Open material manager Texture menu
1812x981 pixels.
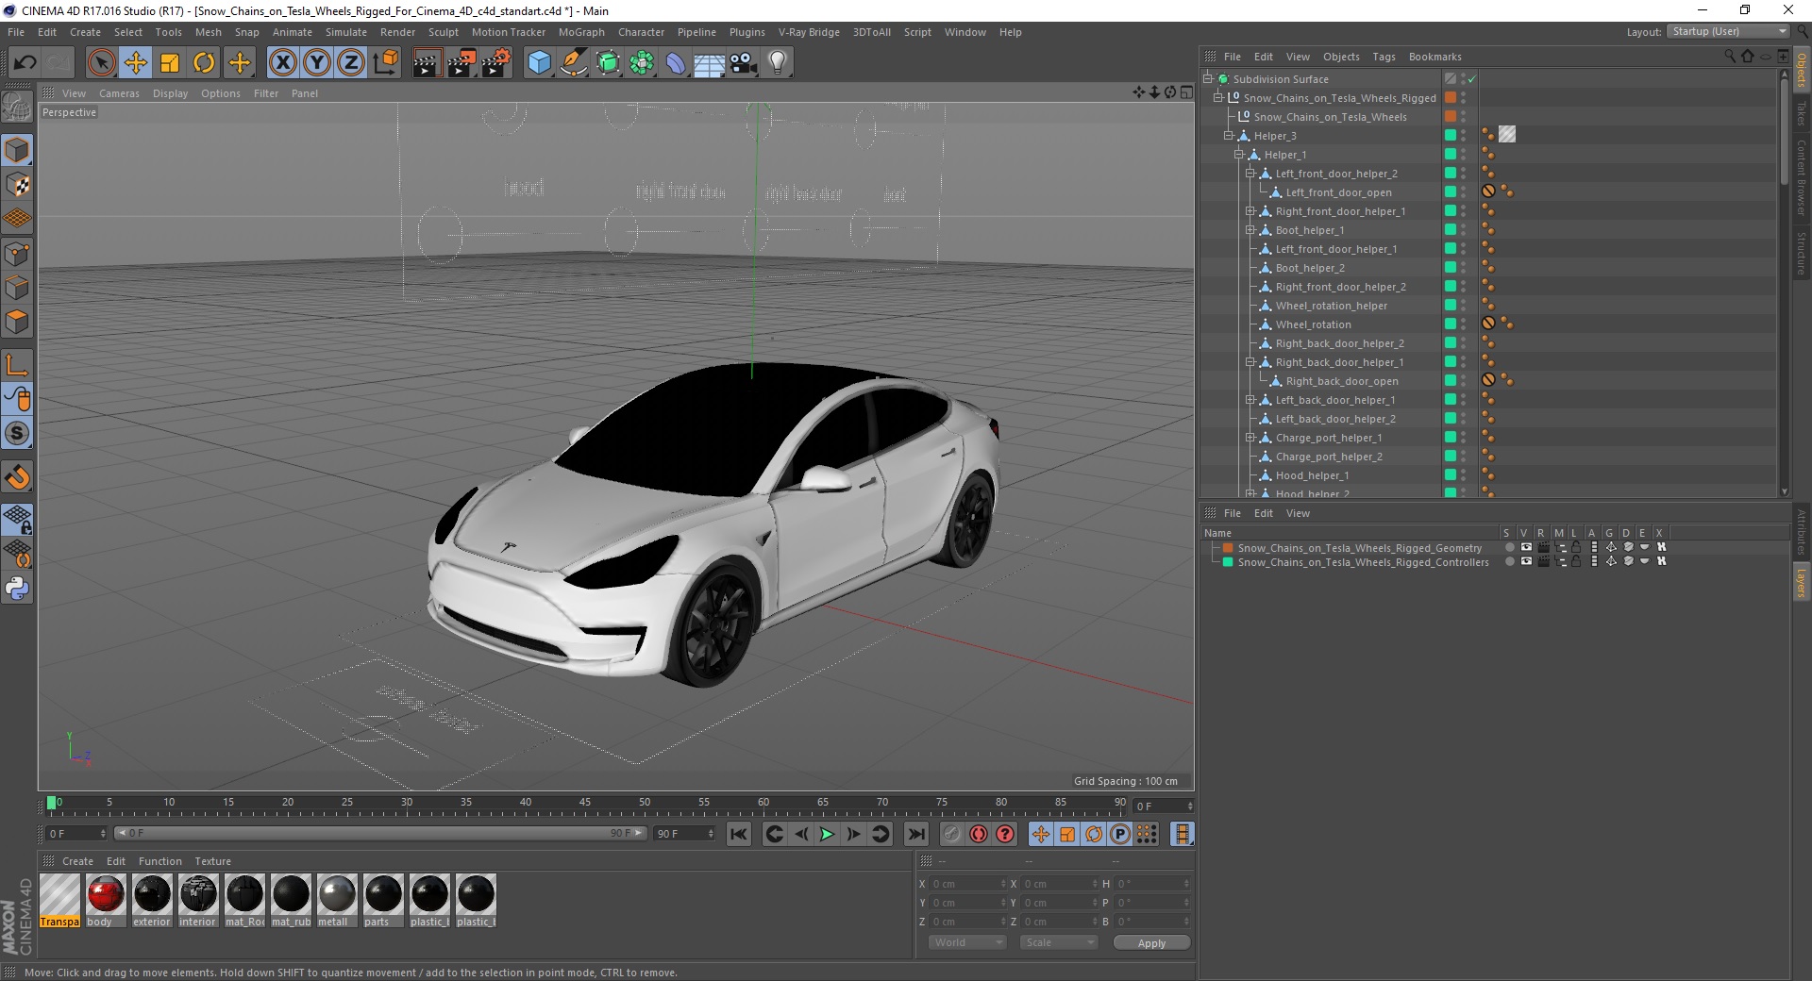(212, 861)
